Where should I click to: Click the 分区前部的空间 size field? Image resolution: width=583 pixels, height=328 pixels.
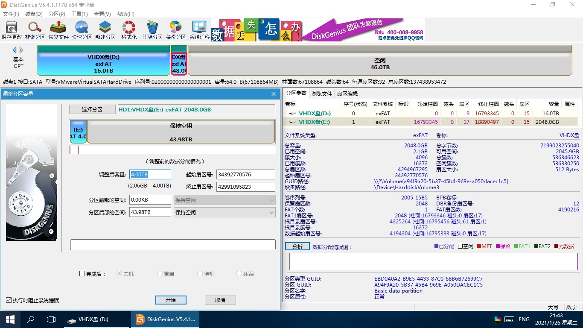[150, 200]
